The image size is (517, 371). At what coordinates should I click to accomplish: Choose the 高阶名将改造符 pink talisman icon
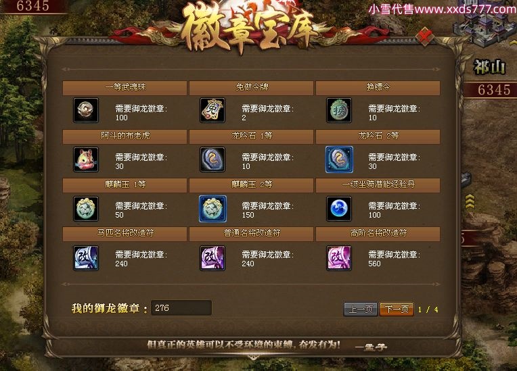(x=339, y=257)
